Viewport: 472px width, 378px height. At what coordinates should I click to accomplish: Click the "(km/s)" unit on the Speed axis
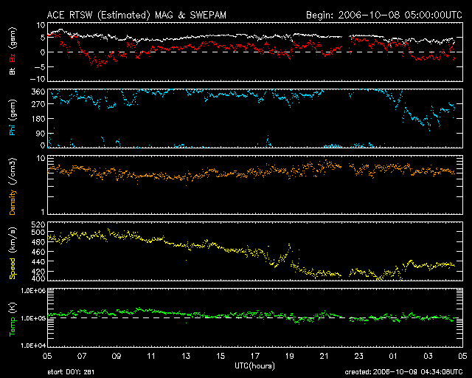pos(13,240)
